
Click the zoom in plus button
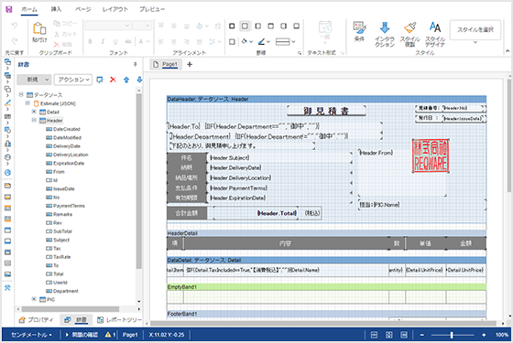click(484, 335)
